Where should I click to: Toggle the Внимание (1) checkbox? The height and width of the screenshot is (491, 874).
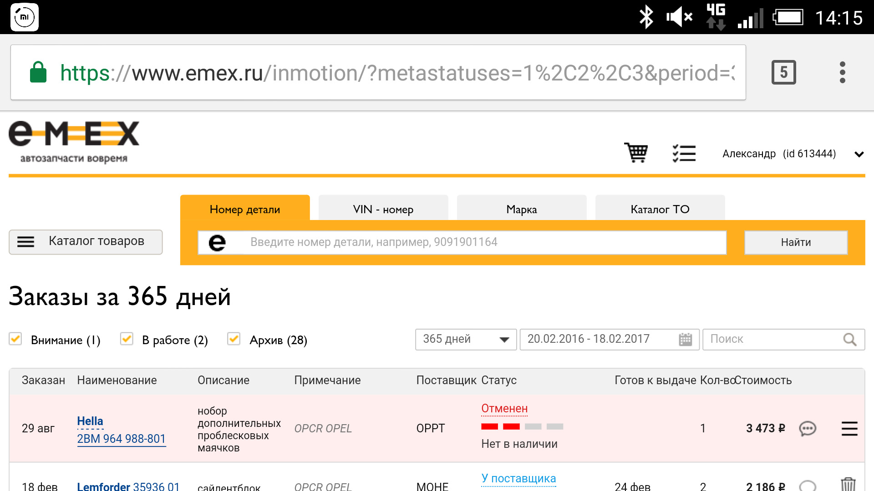[15, 339]
